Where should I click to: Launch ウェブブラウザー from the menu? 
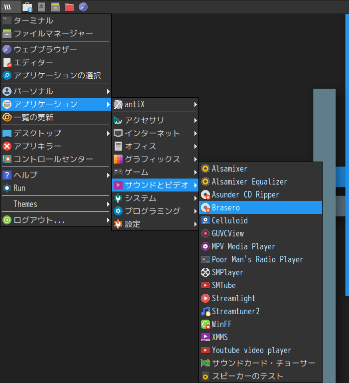point(56,49)
